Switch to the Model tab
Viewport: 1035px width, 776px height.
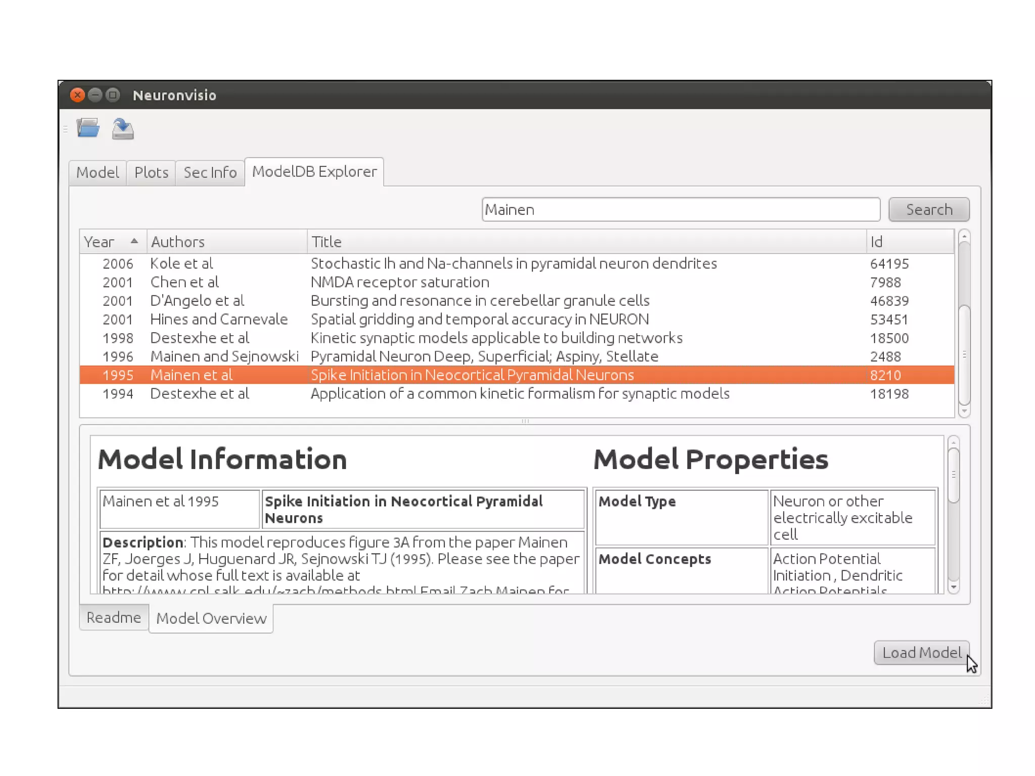[98, 172]
